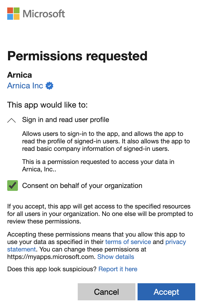This screenshot has width=203, height=307.
Task: Click the "Report it here" link
Action: pos(118,269)
